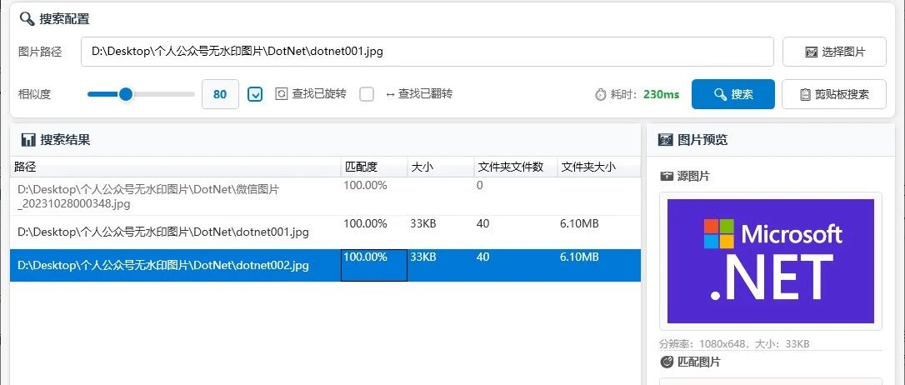905x385 pixels.
Task: Click the 剪贴板搜索 button
Action: click(x=834, y=94)
